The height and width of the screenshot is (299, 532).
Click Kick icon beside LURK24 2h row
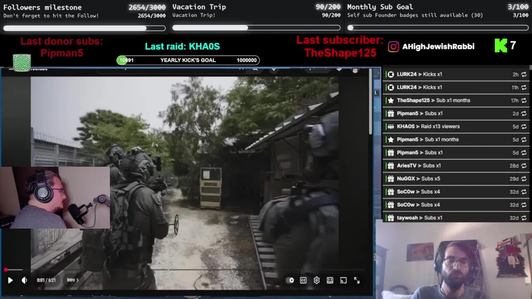point(391,74)
